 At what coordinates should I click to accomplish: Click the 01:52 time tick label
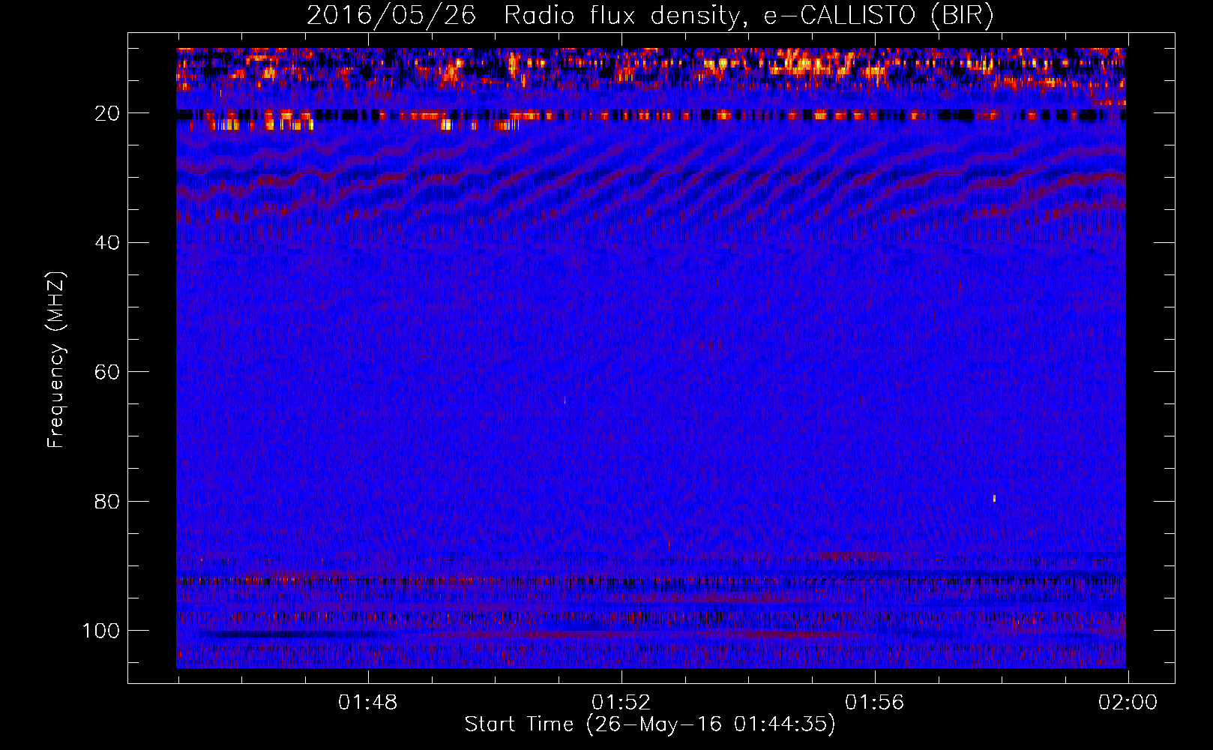621,703
